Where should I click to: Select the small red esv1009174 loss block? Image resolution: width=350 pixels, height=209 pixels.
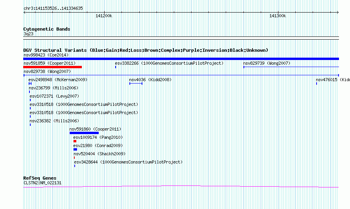(x=75, y=141)
